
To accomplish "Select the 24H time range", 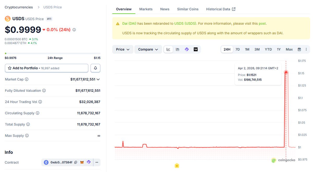I will [227, 49].
